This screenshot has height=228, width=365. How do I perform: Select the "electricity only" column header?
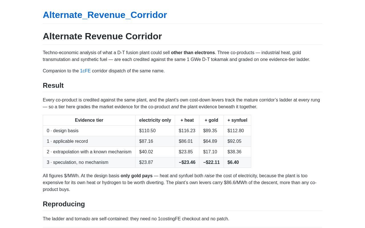(155, 120)
